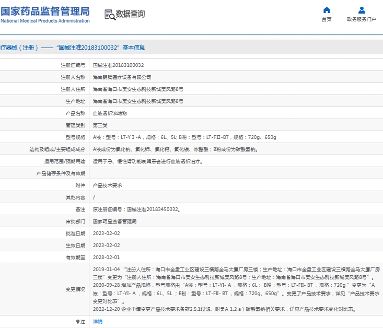The width and height of the screenshot is (383, 328).
Task: Click the 原注册证编号 remark value
Action: (136, 209)
